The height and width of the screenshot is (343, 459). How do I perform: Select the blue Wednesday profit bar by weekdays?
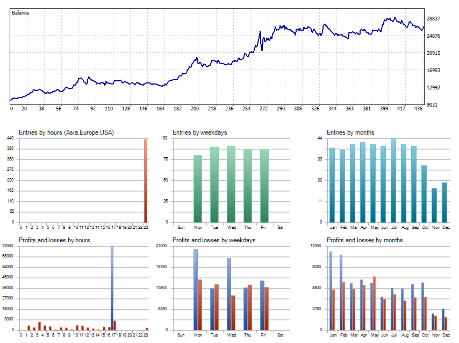(x=229, y=294)
